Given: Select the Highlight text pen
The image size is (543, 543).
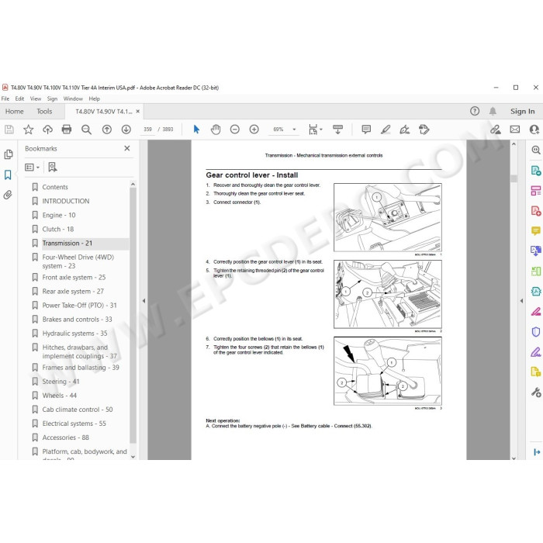Looking at the screenshot, I should [x=386, y=130].
